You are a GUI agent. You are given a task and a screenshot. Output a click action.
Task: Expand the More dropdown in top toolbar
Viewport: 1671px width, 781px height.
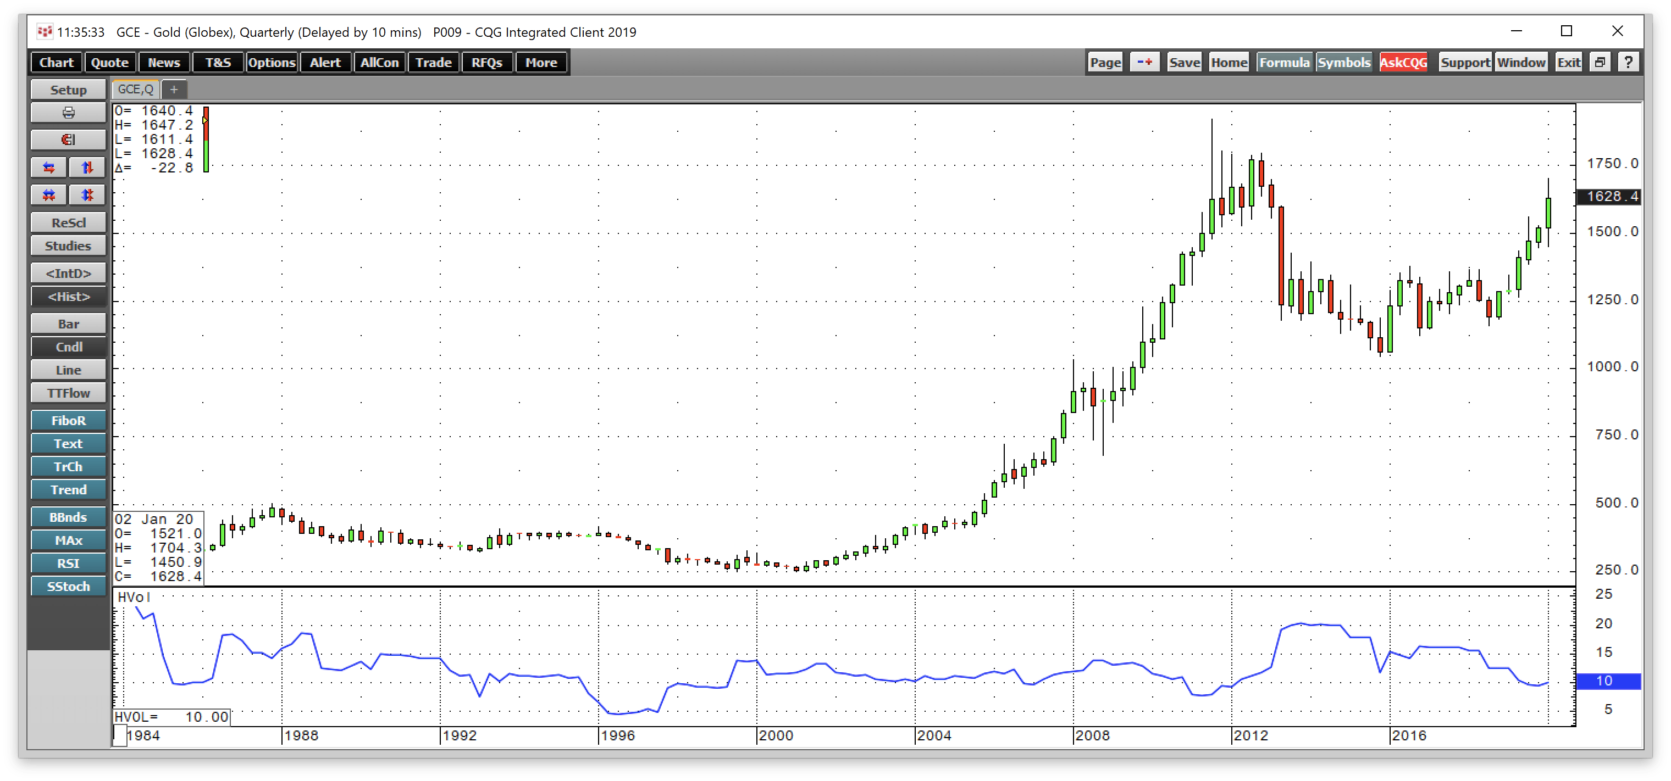click(541, 62)
